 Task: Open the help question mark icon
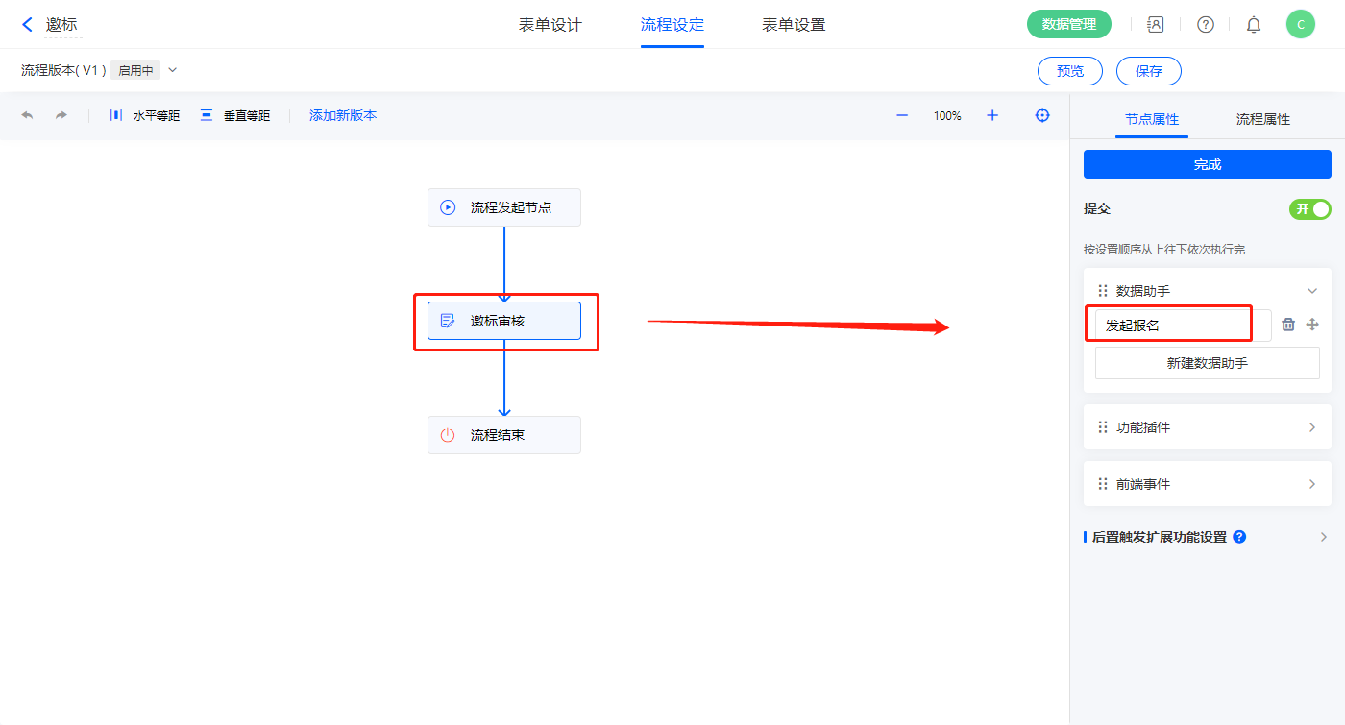1205,25
